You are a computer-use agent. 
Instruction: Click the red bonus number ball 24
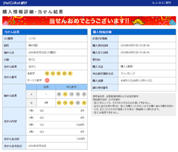pos(47,80)
